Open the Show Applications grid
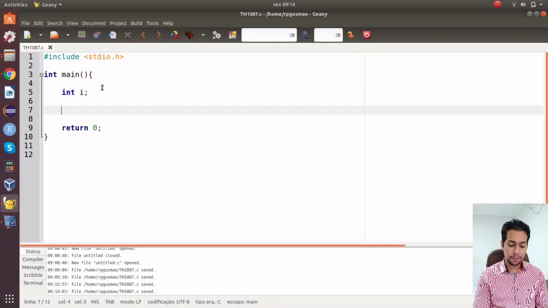Screen dimensions: 548x308 9,299
